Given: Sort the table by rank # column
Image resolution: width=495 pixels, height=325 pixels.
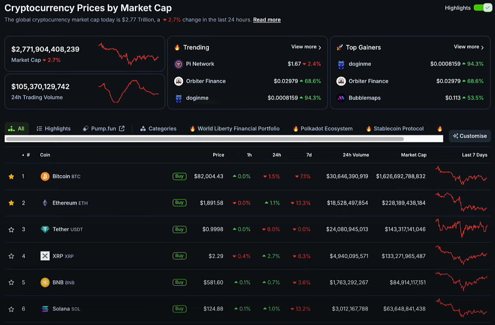Looking at the screenshot, I should pos(27,155).
